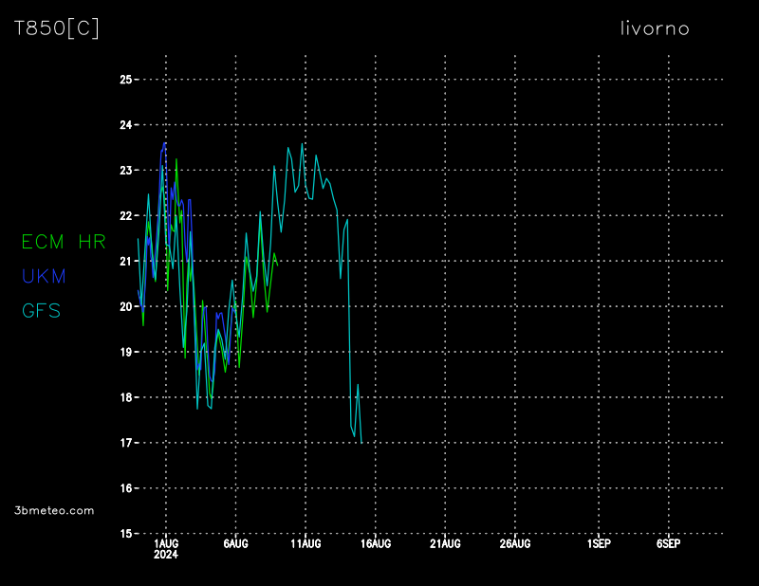Toggle the ECM HR legend entry
This screenshot has height=586, width=759.
point(64,242)
